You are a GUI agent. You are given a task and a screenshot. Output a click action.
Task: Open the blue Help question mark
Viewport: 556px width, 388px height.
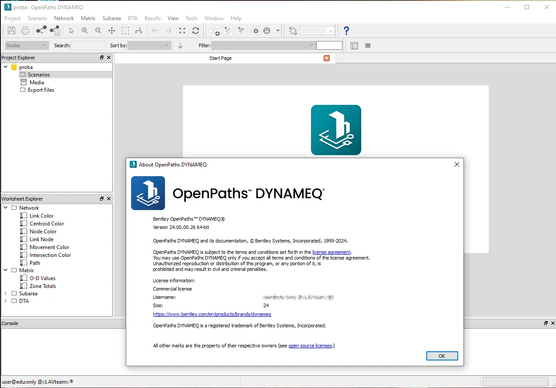click(346, 31)
